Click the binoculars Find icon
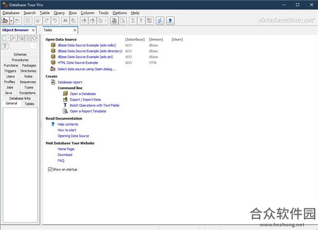The width and height of the screenshot is (318, 230). pos(65,21)
